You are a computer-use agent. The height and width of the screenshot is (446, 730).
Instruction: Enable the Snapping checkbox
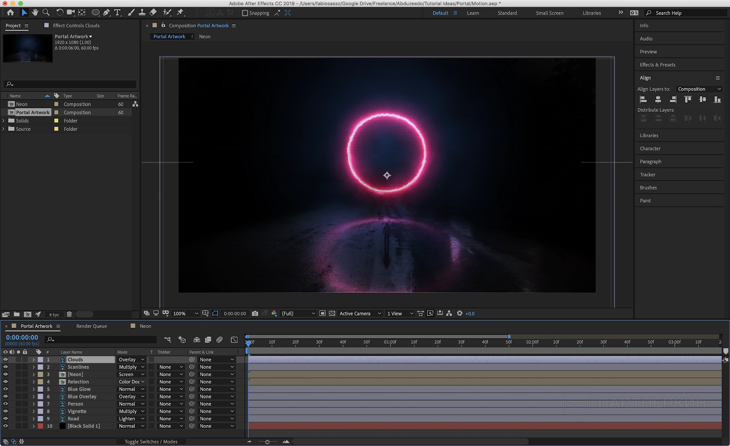[245, 13]
